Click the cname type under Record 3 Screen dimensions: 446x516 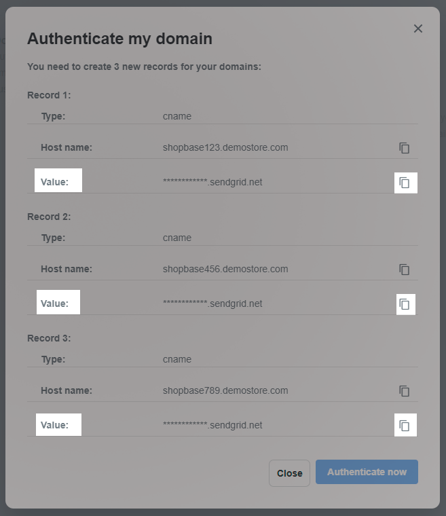tap(177, 359)
